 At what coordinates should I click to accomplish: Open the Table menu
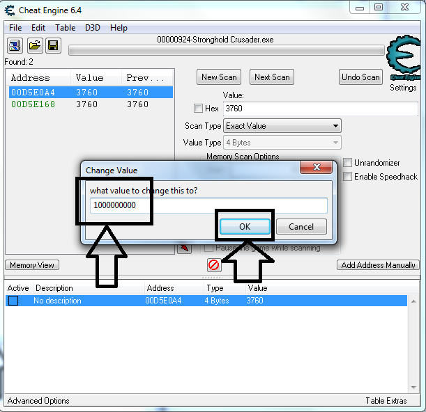point(66,28)
